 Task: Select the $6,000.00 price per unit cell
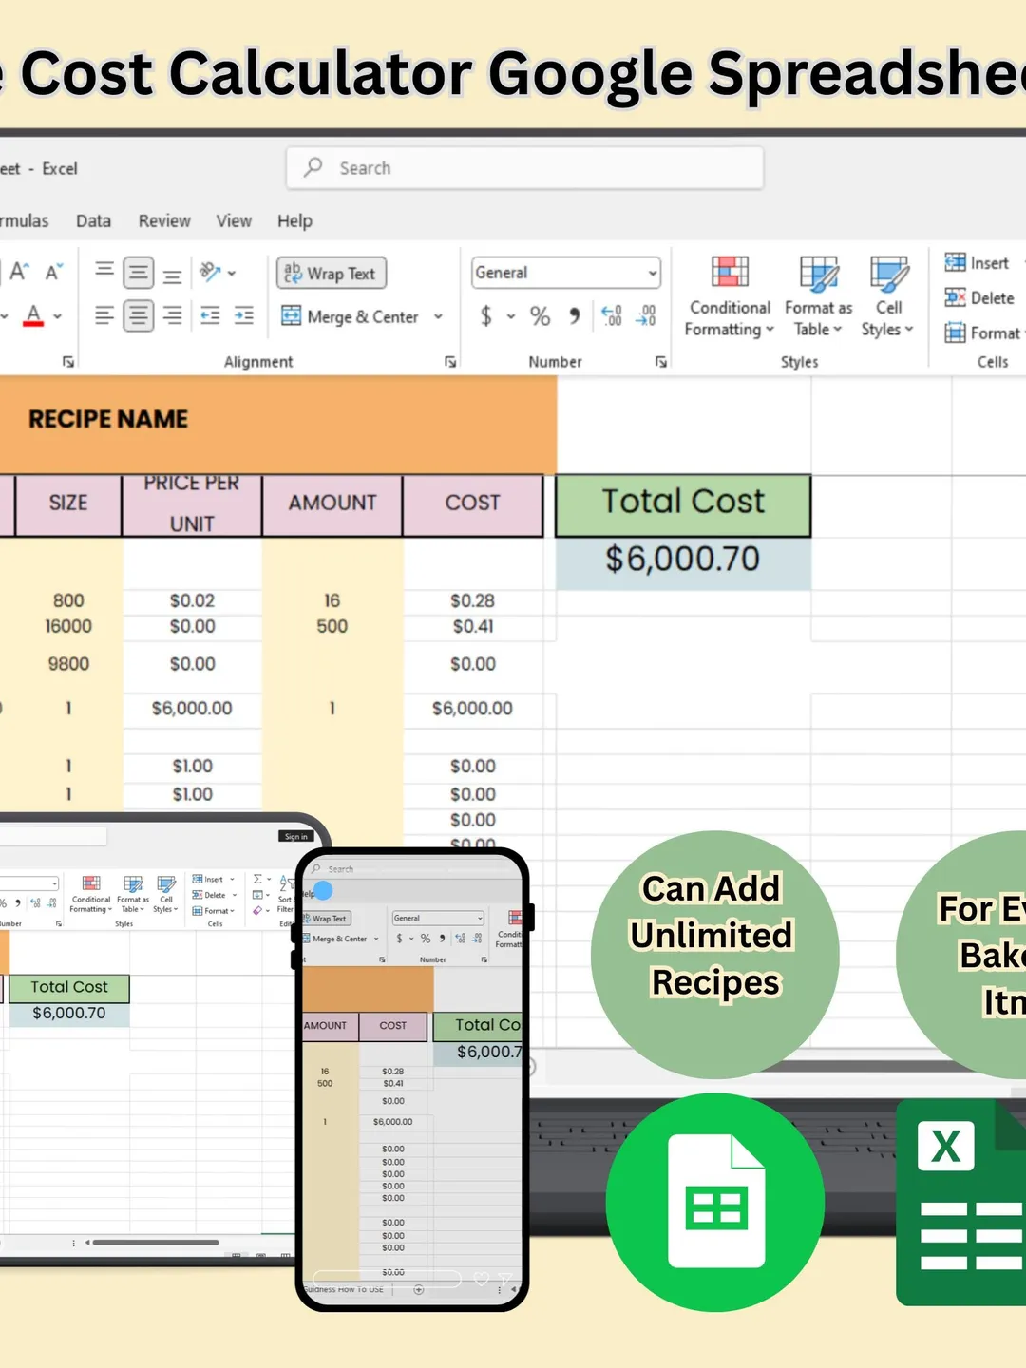point(192,709)
